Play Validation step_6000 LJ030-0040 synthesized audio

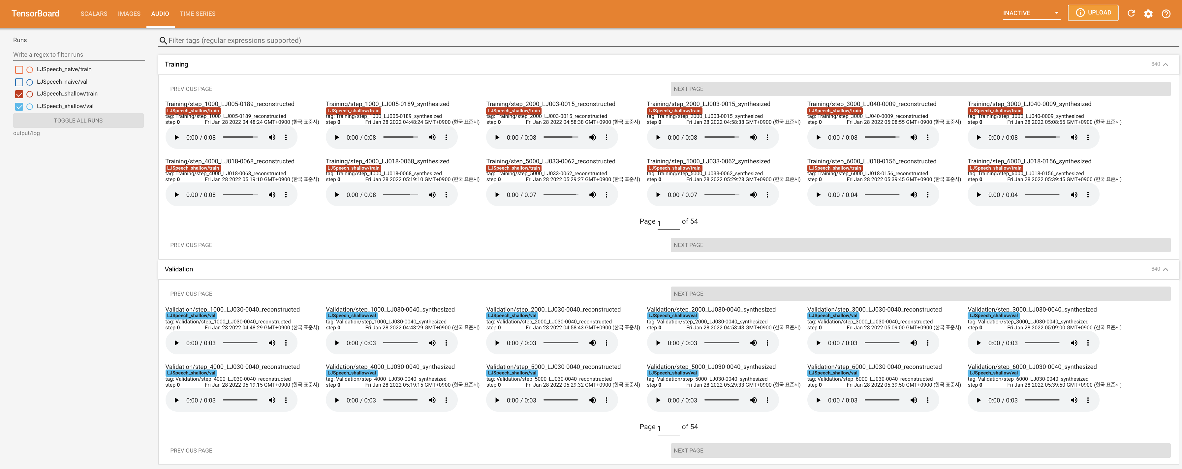tap(979, 400)
